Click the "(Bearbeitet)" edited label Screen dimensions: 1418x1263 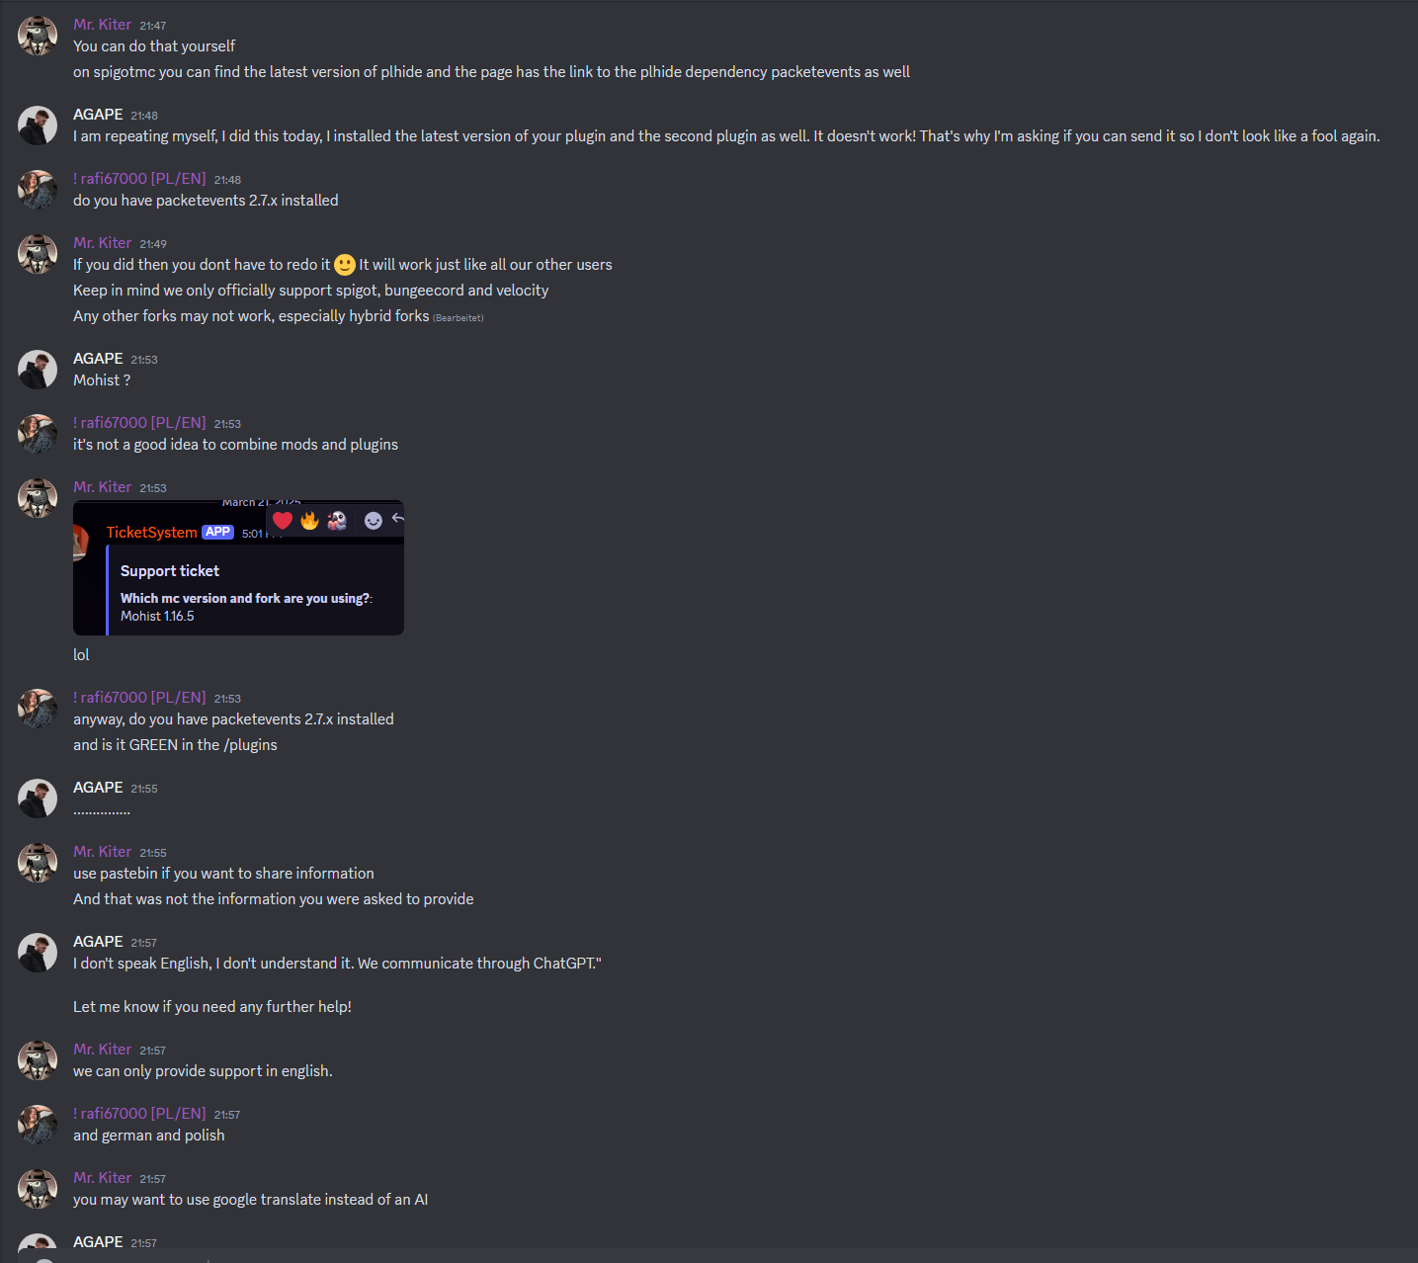coord(459,318)
